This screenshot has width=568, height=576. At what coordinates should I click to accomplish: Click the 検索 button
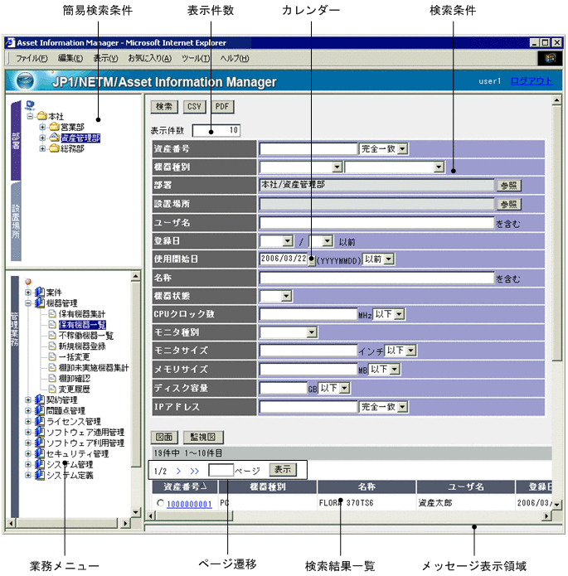164,107
